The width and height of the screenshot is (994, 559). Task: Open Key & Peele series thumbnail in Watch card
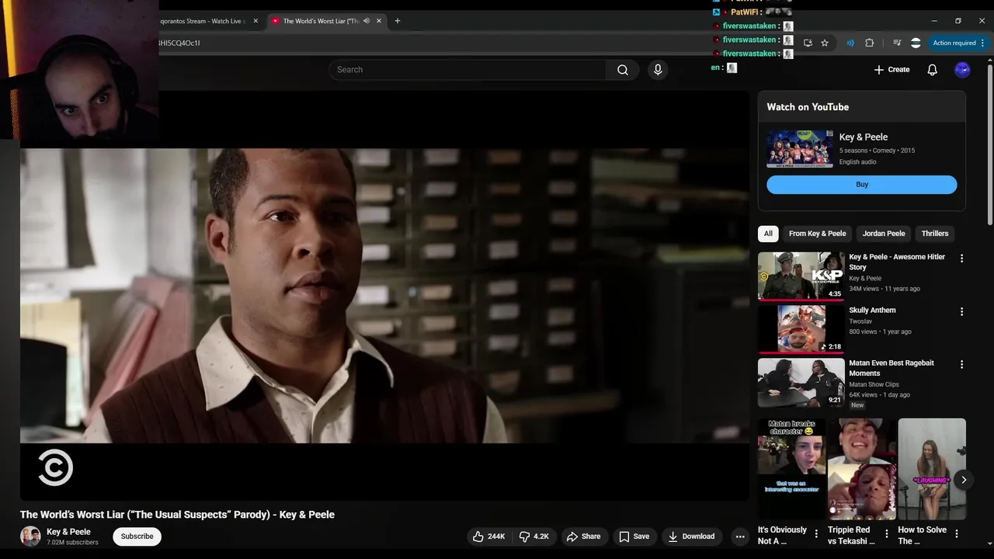[x=800, y=149]
